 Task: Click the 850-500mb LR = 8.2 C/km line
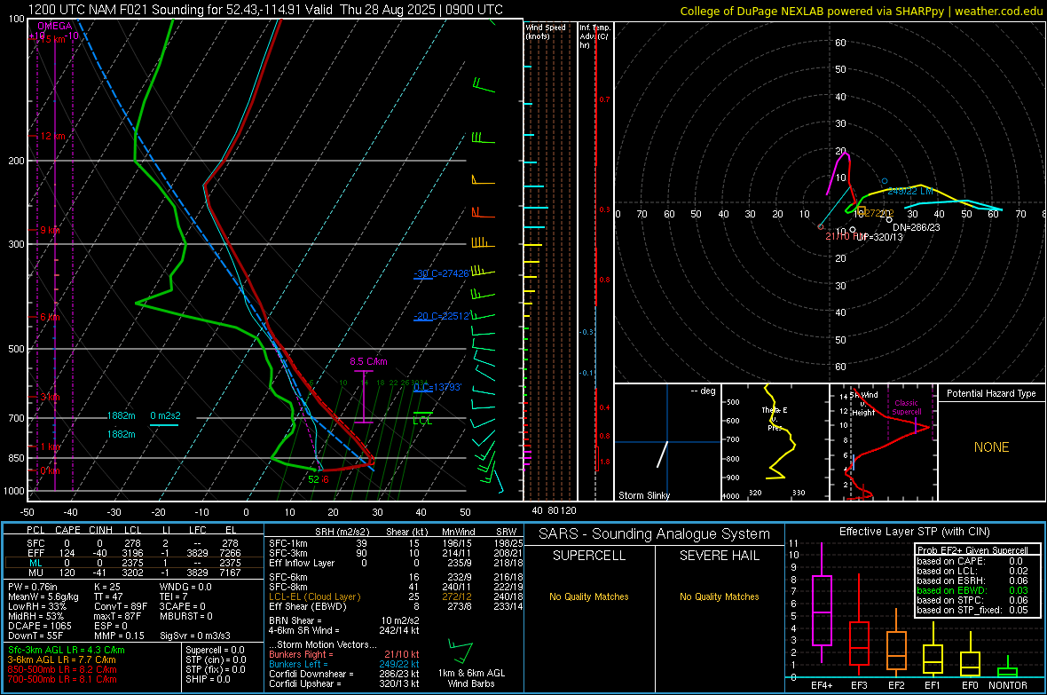tap(62, 669)
